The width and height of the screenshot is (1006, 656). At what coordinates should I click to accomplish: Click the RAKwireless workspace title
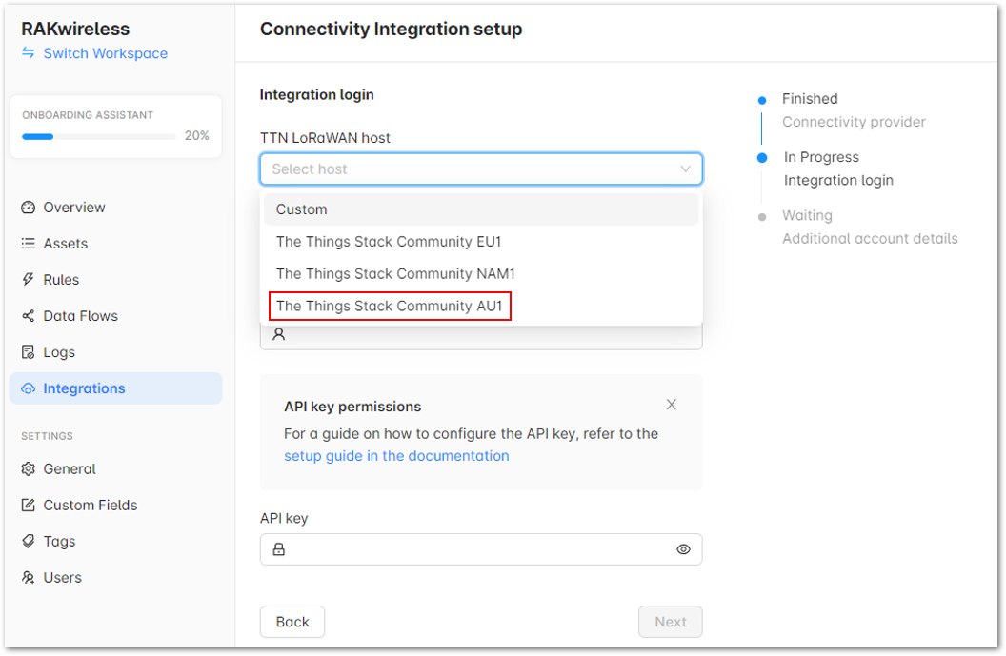75,29
